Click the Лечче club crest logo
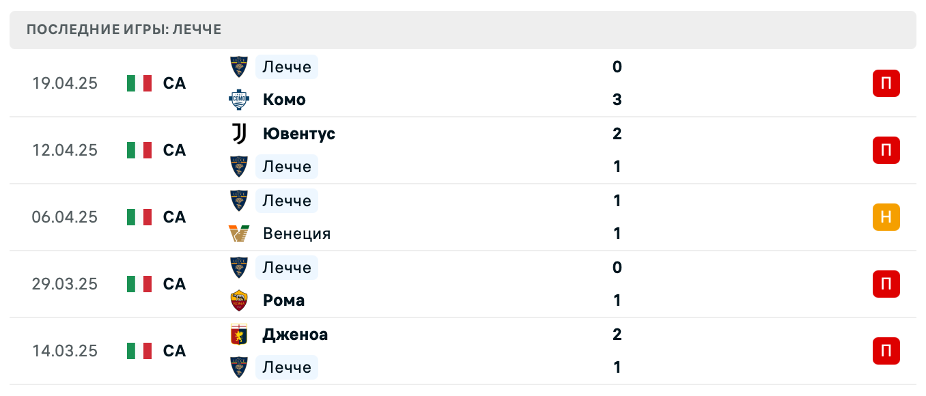 point(238,67)
